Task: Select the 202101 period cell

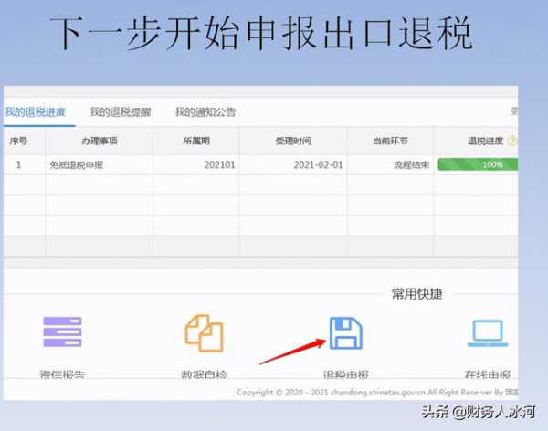Action: (x=219, y=165)
